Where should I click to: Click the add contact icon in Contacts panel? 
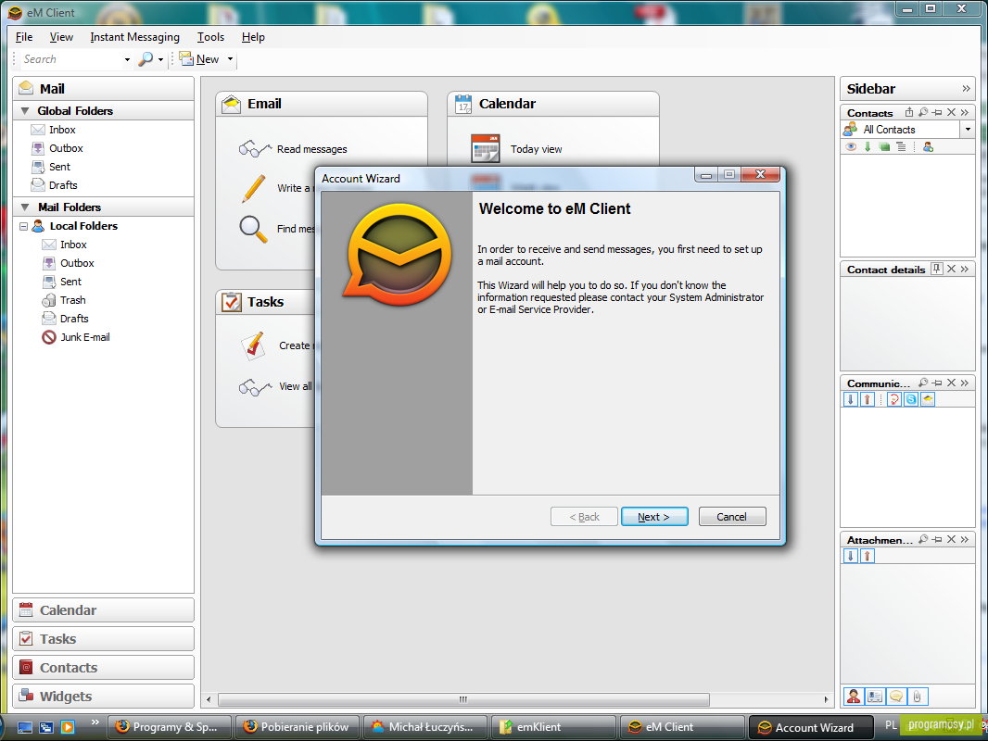(x=928, y=146)
